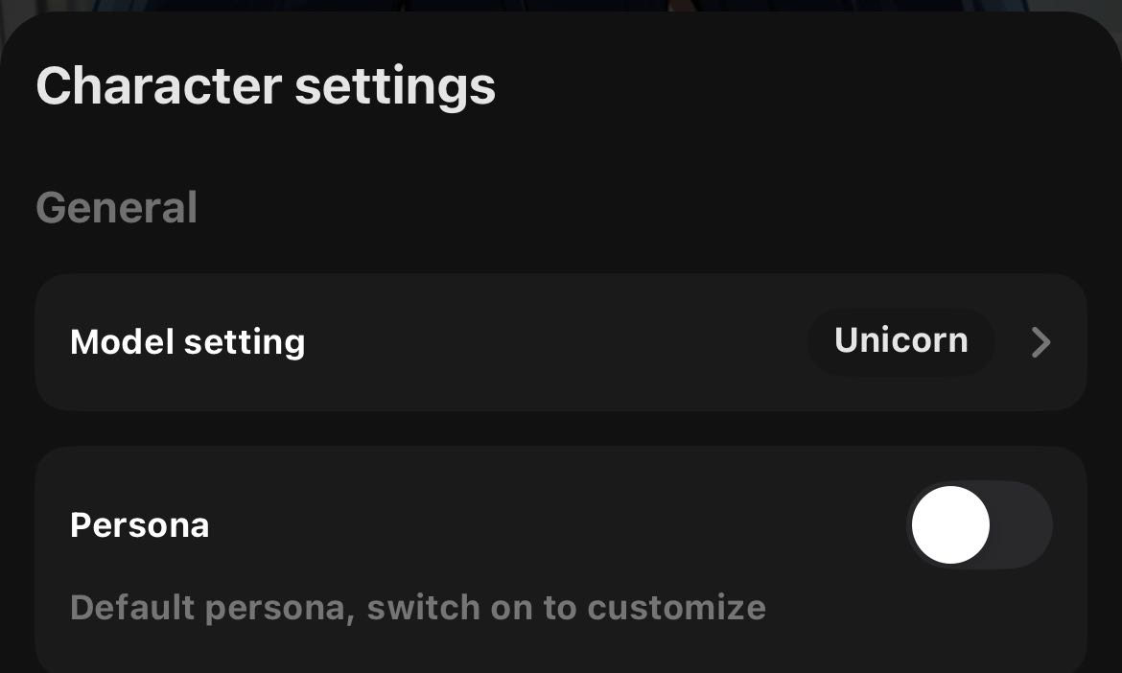Click empty space beside Model setting label
The width and height of the screenshot is (1122, 673).
[558, 342]
